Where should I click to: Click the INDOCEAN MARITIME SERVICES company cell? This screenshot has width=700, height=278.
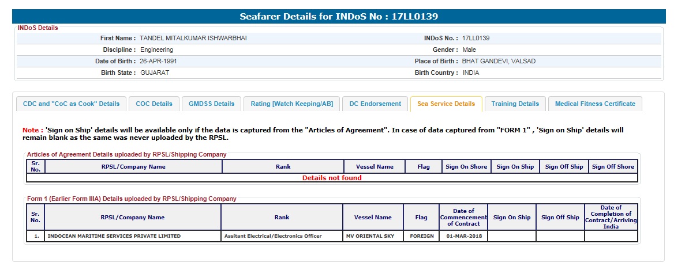click(114, 236)
